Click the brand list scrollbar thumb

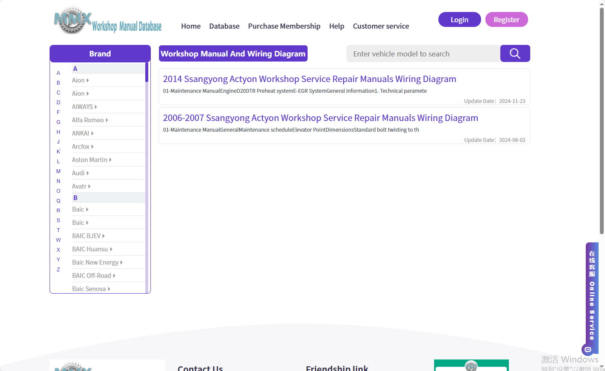147,72
